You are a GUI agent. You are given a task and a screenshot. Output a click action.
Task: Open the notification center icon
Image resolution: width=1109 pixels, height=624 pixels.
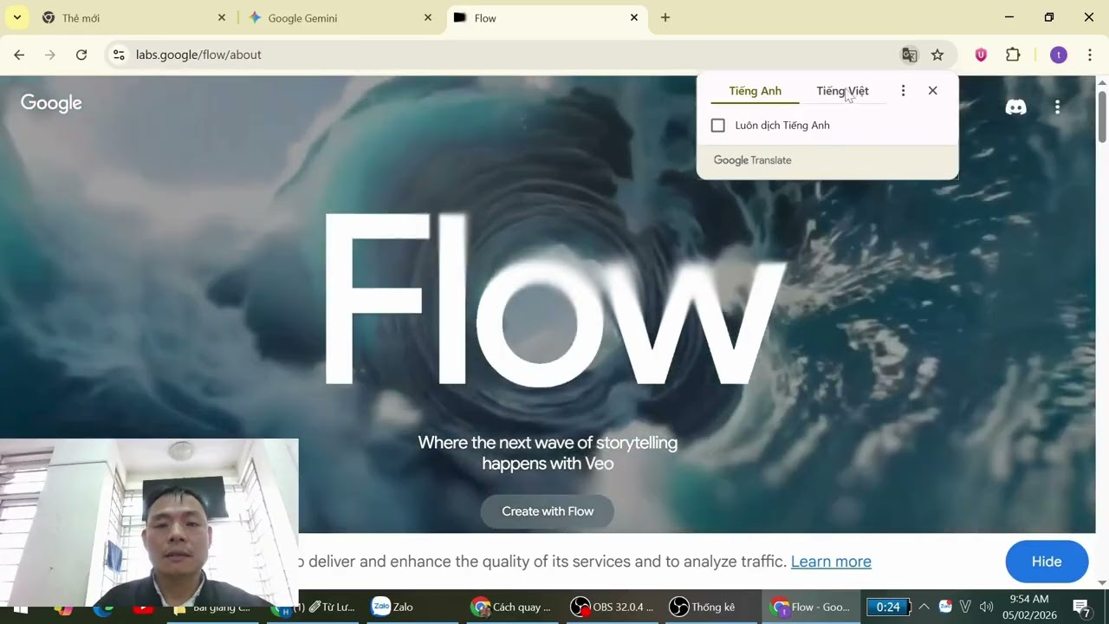pyautogui.click(x=1080, y=607)
